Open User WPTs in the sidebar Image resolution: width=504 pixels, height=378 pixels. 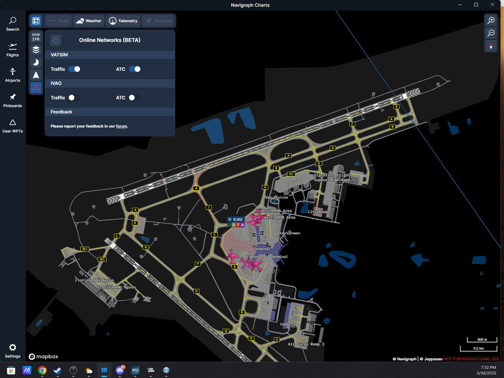[13, 126]
